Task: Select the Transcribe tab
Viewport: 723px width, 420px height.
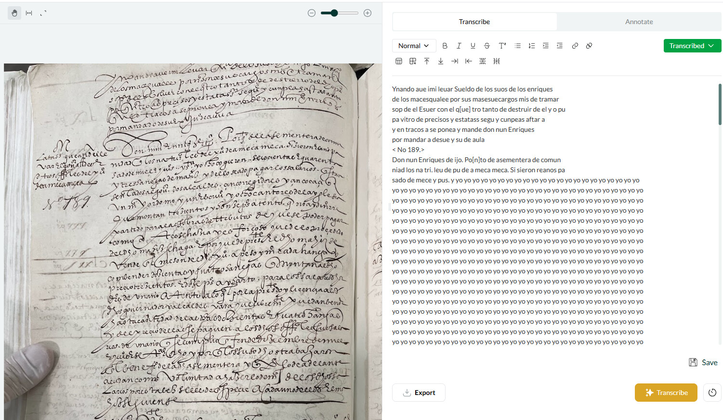Action: tap(474, 22)
